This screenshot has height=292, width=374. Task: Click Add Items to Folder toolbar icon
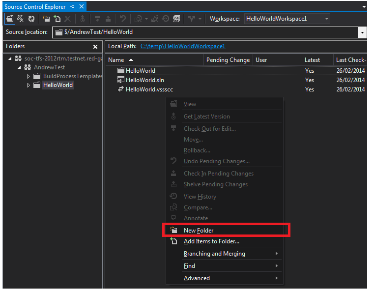(x=57, y=19)
